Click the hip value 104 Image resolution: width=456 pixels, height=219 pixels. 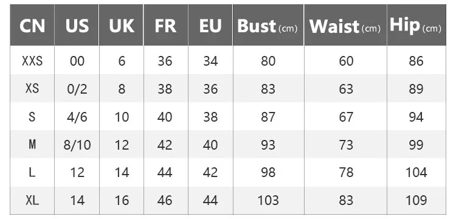coord(416,173)
